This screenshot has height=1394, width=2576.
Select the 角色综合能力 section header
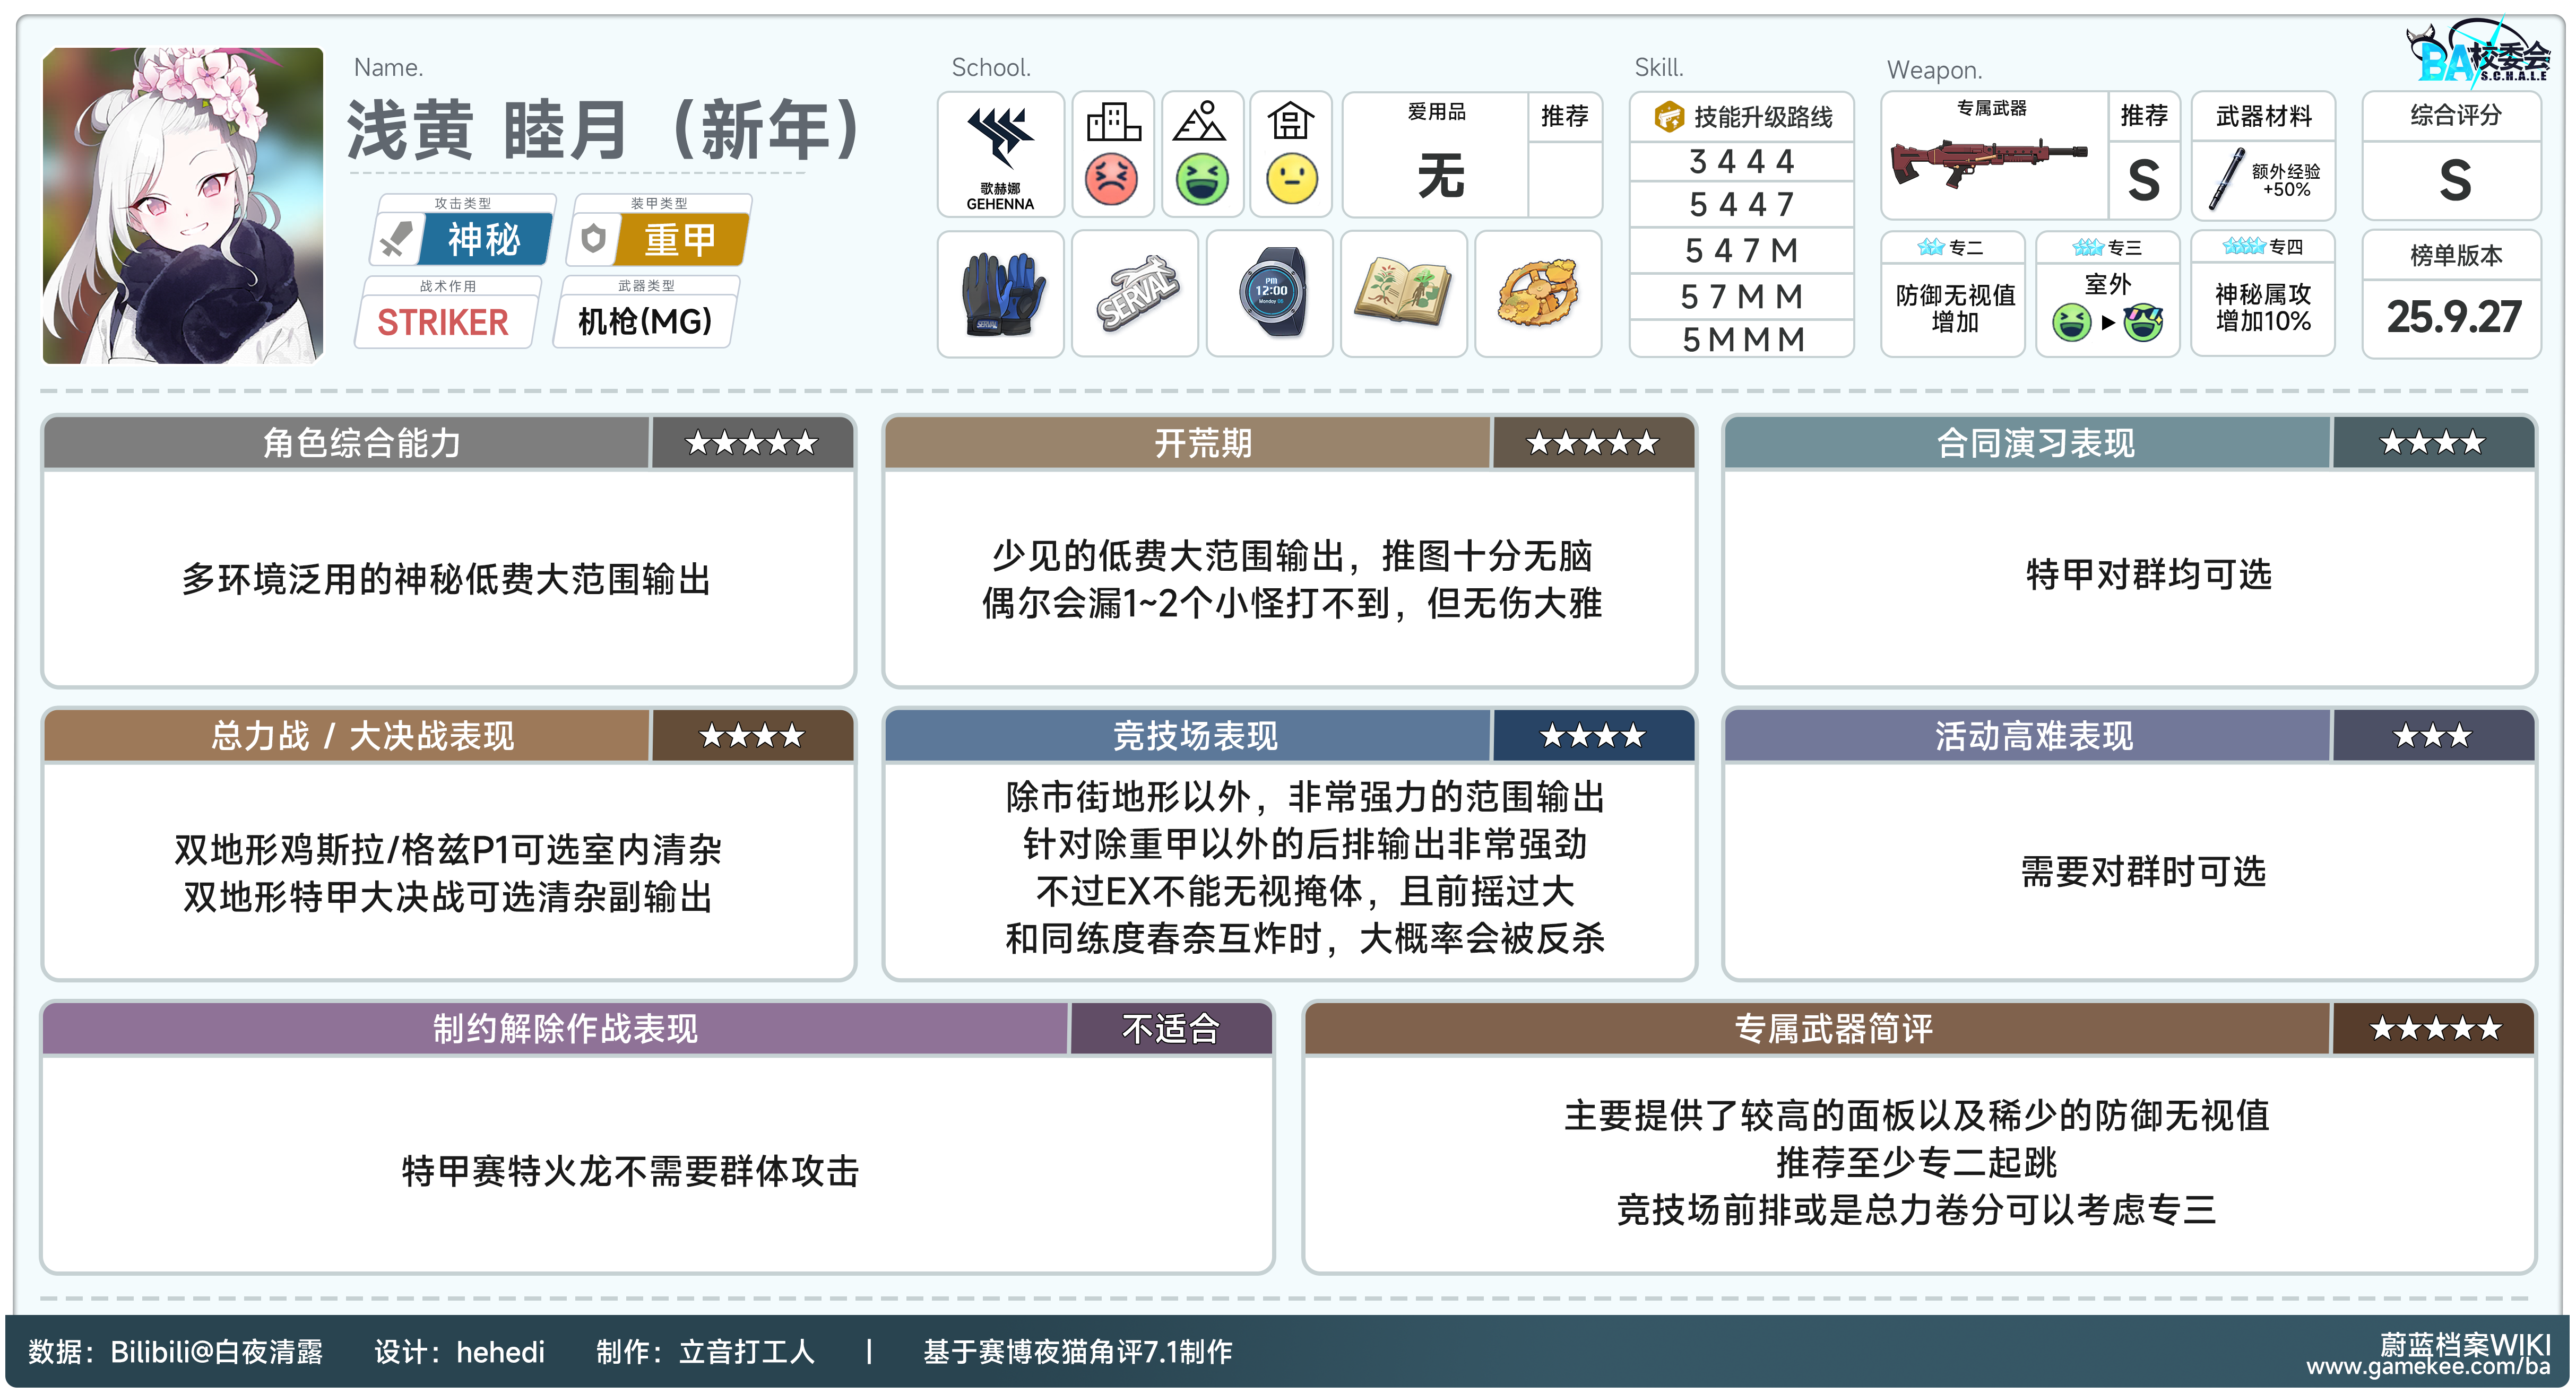click(x=362, y=443)
